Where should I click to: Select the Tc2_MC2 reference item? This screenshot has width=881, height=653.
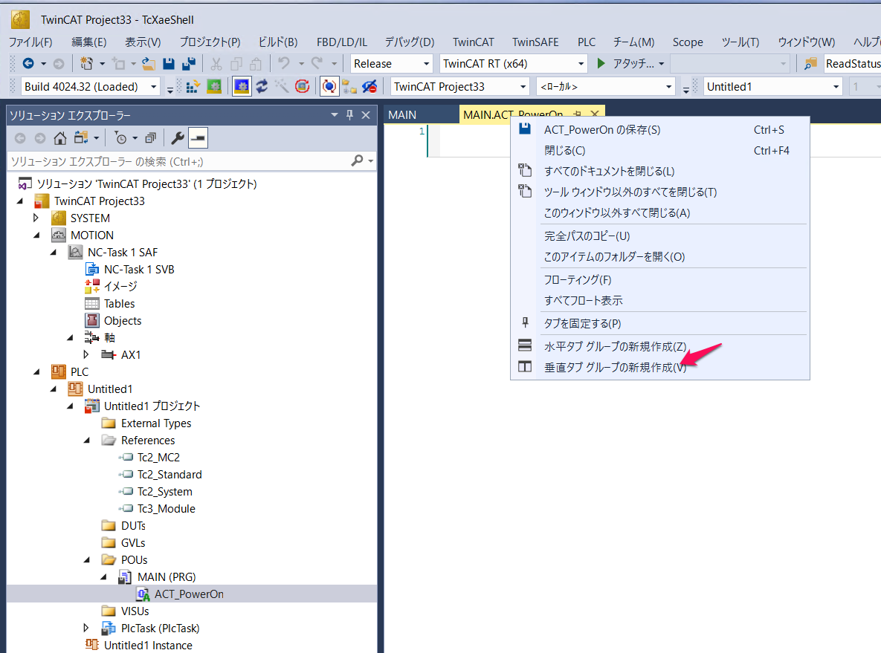(158, 458)
